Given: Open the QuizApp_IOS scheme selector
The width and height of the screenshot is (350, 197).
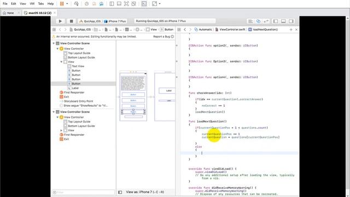Looking at the screenshot, I should pyautogui.click(x=90, y=21).
